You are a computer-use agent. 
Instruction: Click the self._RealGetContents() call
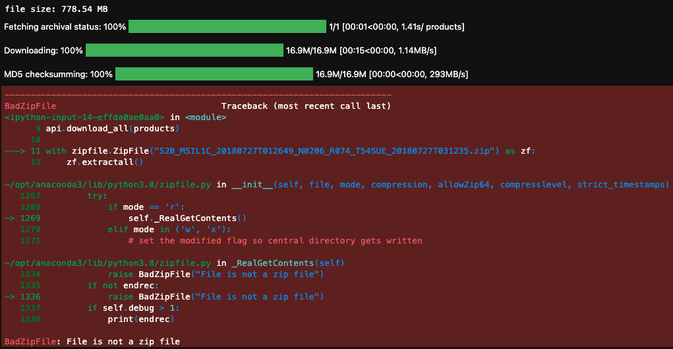pos(187,218)
